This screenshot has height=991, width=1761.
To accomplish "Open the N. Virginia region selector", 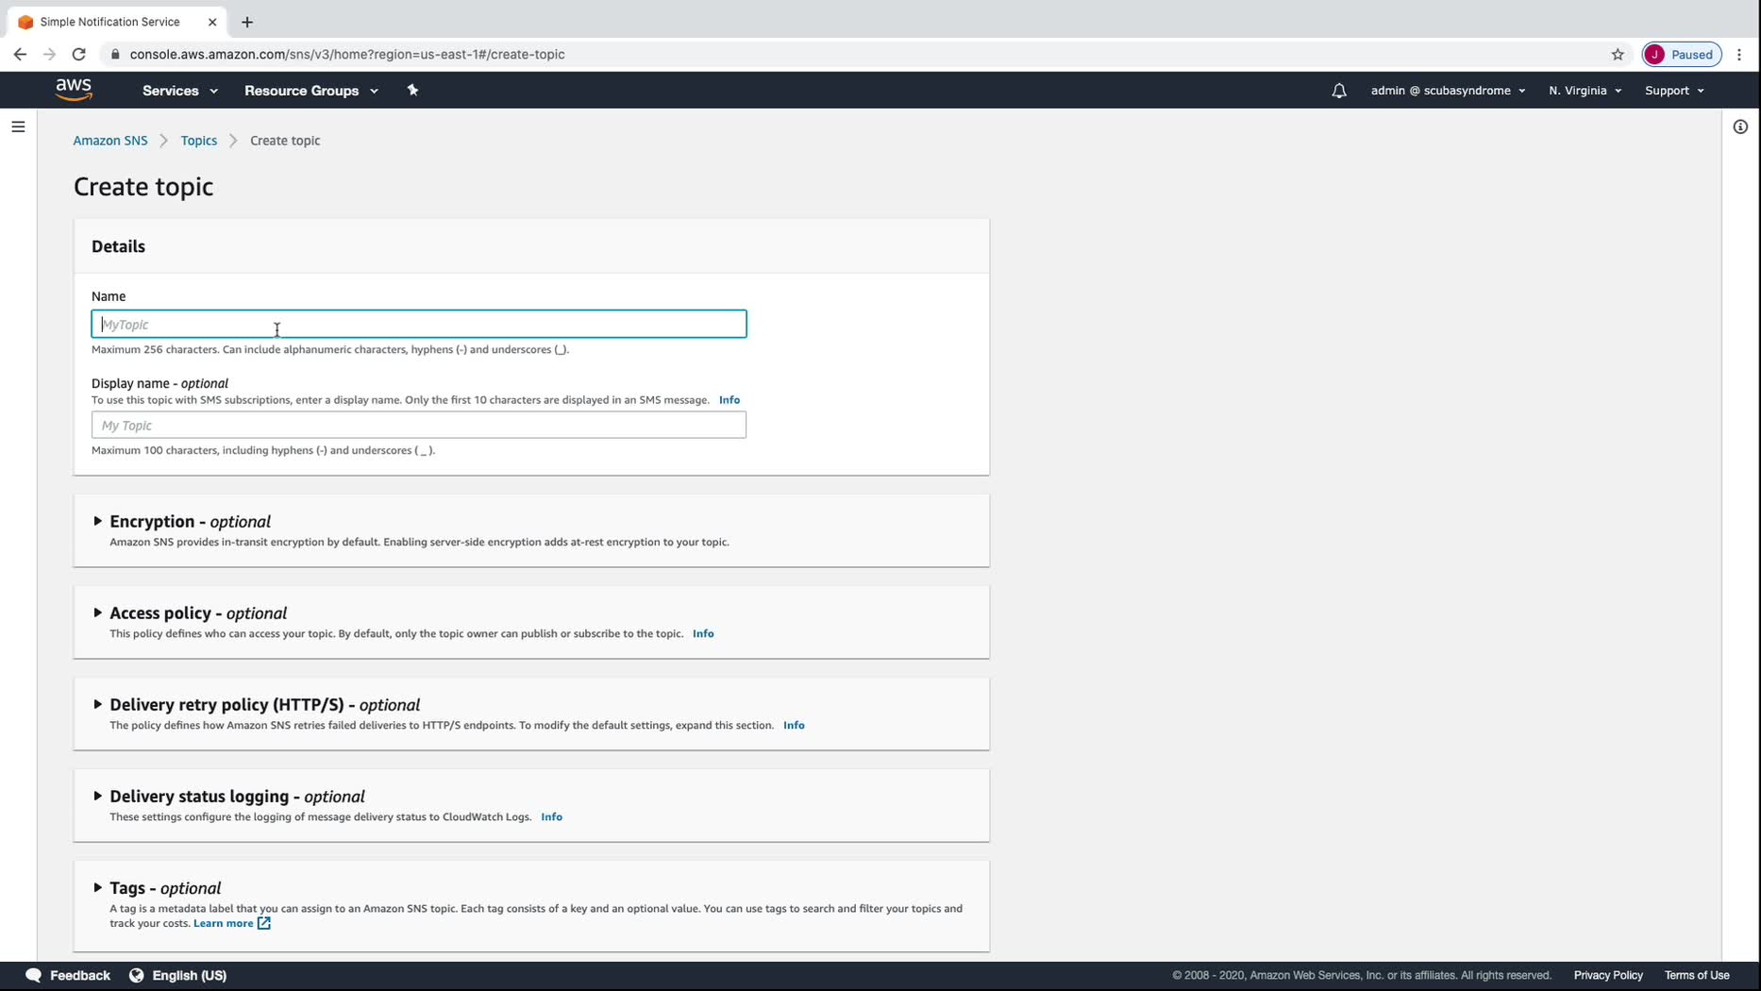I will [1585, 91].
